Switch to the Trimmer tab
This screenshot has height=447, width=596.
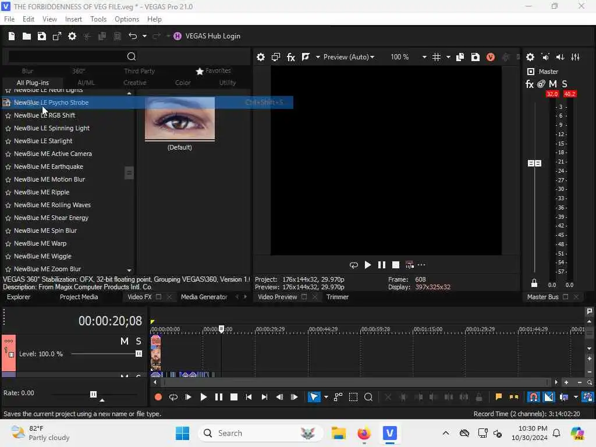click(337, 297)
